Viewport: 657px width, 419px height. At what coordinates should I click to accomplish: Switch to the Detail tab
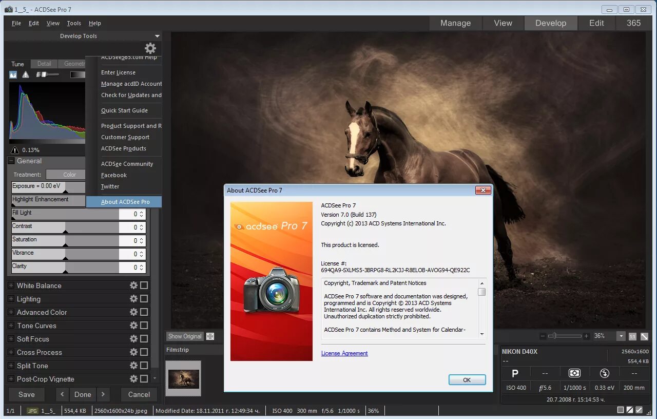click(44, 64)
